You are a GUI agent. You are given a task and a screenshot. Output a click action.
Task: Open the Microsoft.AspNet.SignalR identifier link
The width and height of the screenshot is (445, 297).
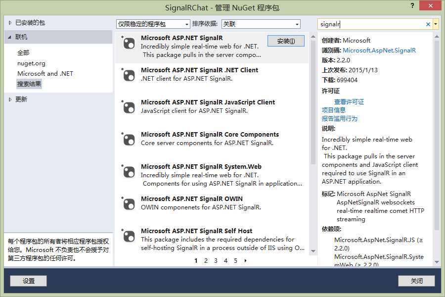[x=379, y=50]
